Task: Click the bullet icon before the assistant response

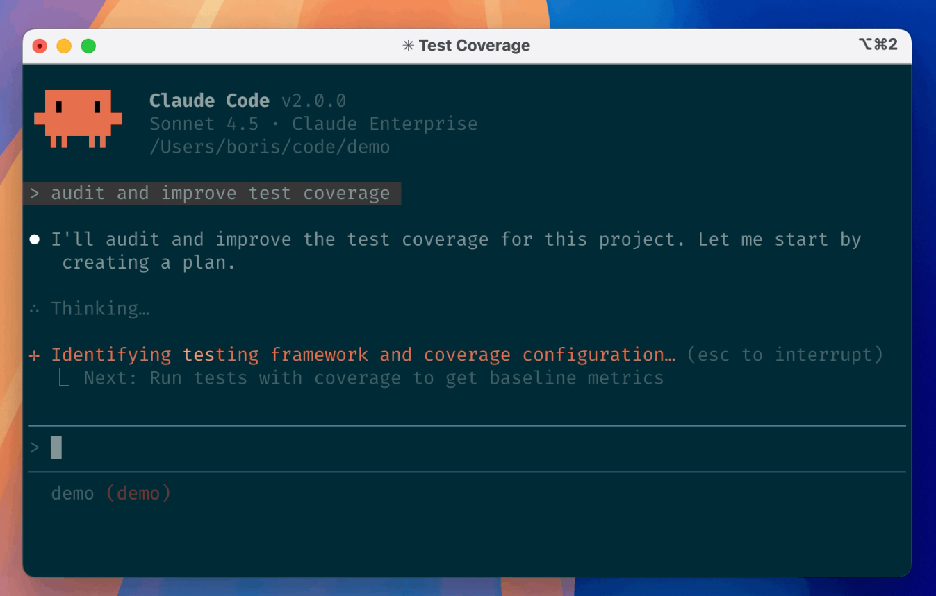Action: tap(34, 239)
